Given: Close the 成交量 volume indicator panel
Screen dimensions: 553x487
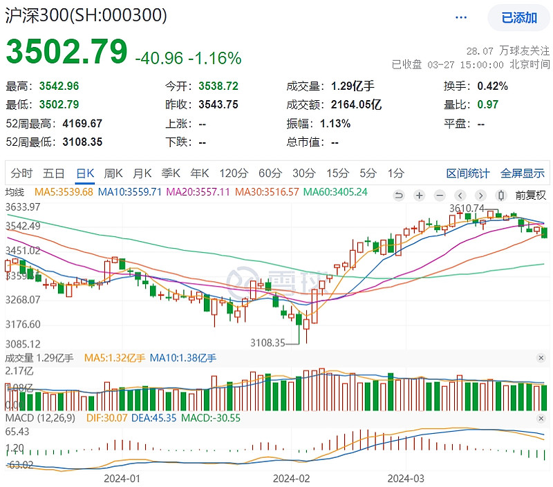Looking at the screenshot, I should click(x=541, y=358).
